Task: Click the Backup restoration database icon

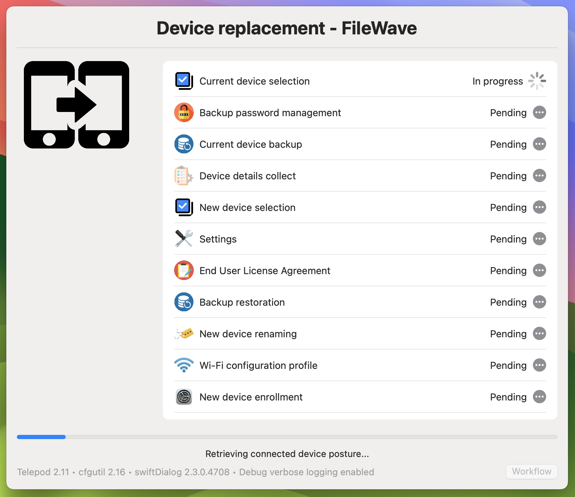Action: click(184, 302)
